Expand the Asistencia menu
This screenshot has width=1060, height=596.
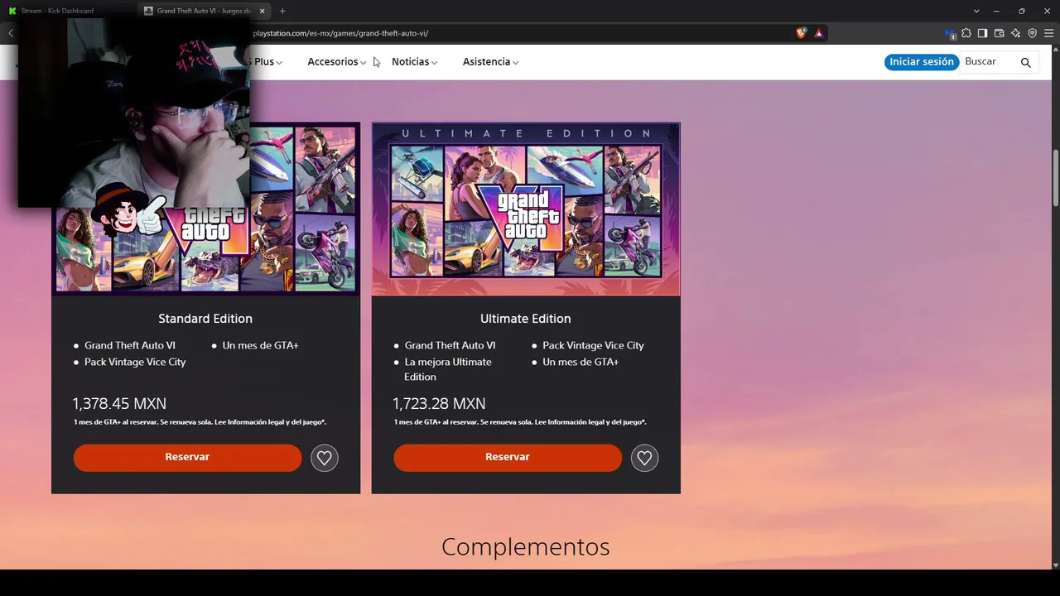490,62
